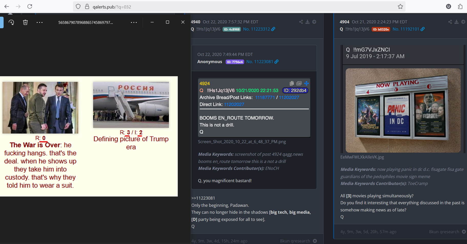Click the viewer window title 5658679078968865745869797...
The height and width of the screenshot is (244, 467).
(86, 22)
